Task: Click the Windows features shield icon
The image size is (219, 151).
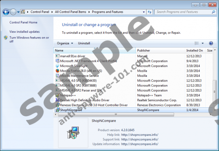Action: point(6,37)
